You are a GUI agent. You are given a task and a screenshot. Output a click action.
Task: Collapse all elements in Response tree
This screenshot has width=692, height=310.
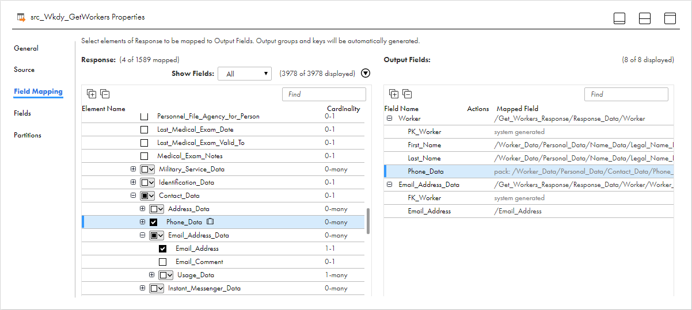[x=105, y=94]
